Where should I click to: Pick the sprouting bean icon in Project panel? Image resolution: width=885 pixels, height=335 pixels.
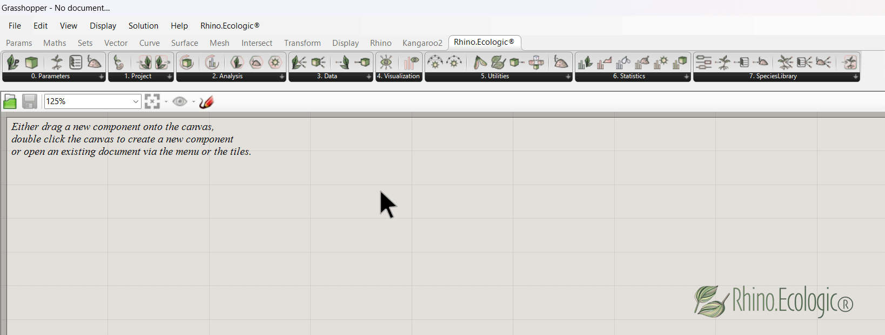[119, 63]
